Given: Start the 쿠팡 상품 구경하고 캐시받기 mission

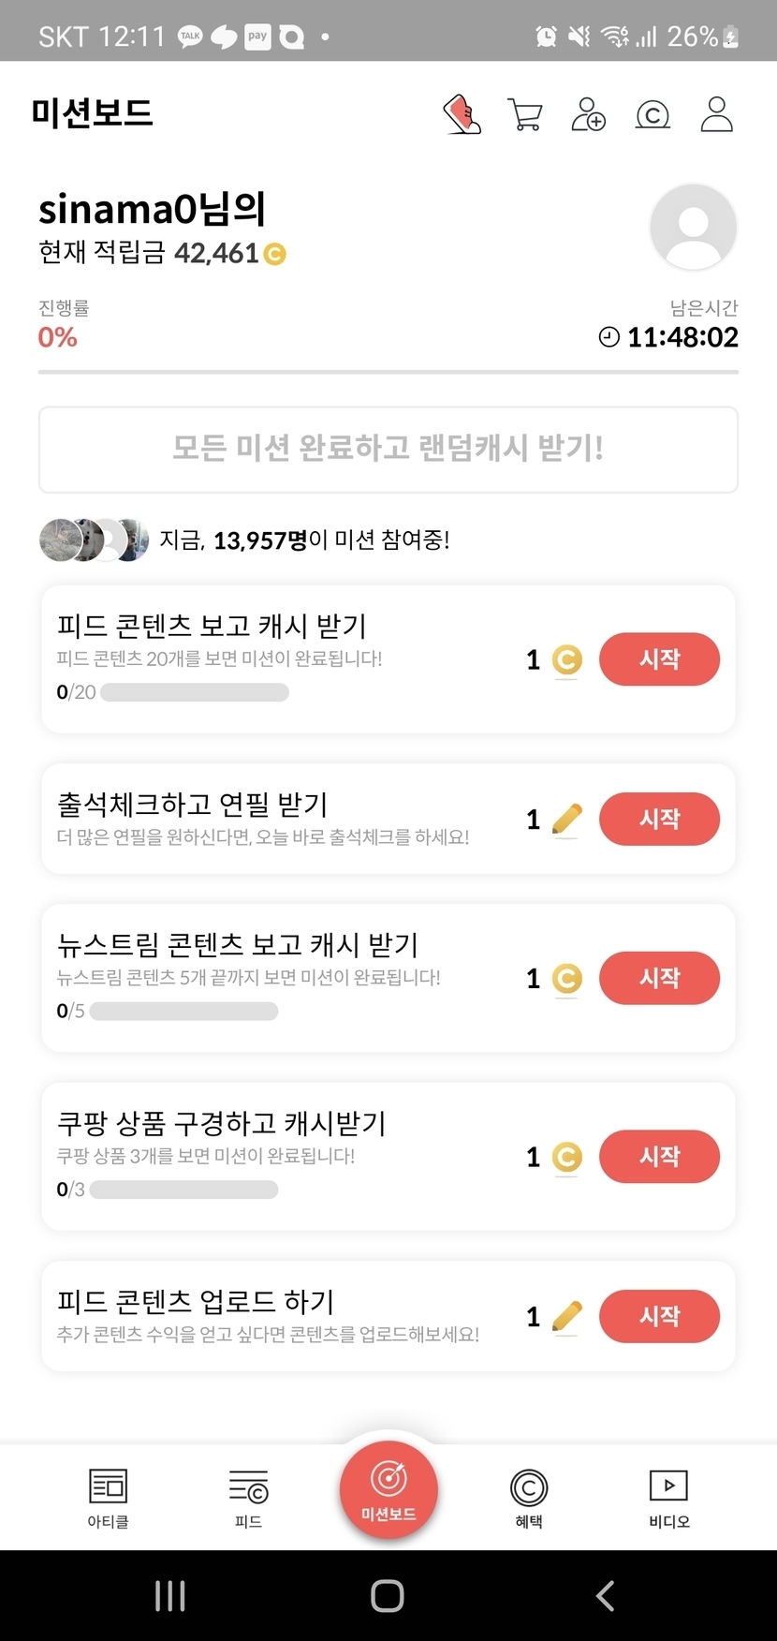Looking at the screenshot, I should (659, 1157).
